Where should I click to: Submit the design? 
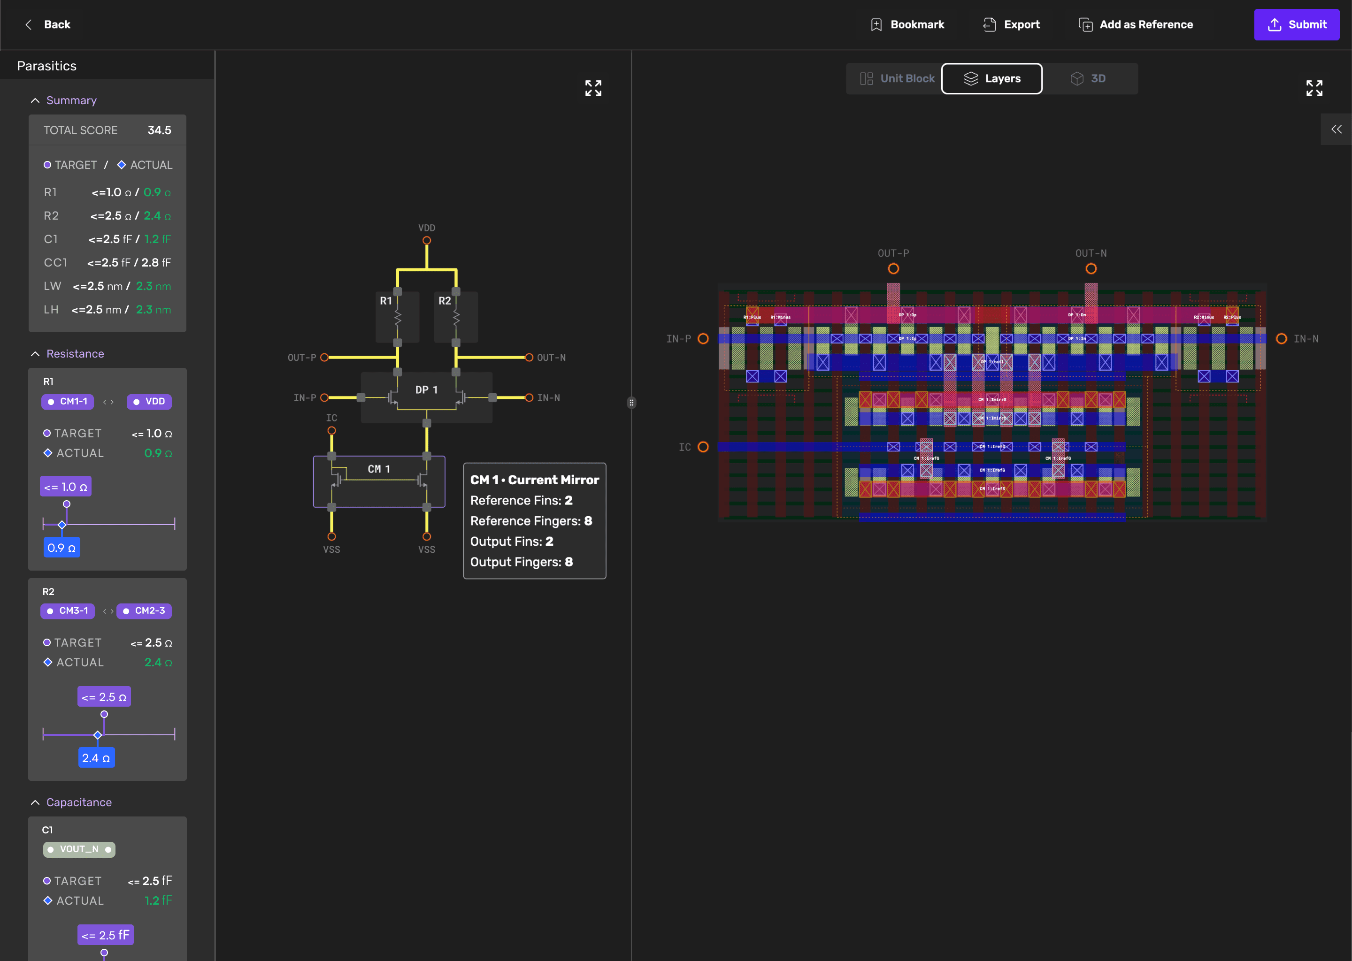[x=1296, y=24]
